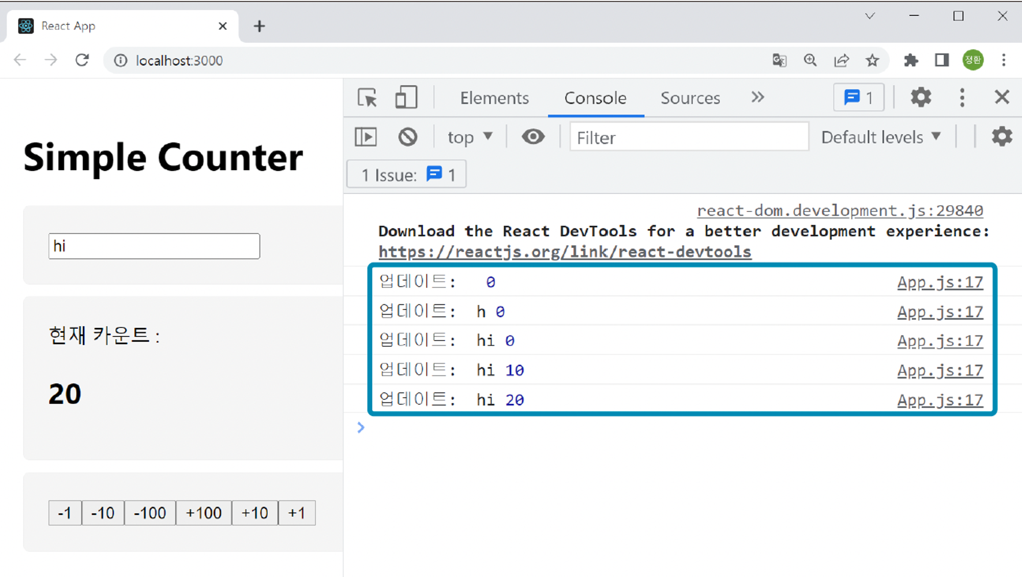The image size is (1022, 577).
Task: Open App.js:17 link on 'hi 10' row
Action: click(x=940, y=371)
